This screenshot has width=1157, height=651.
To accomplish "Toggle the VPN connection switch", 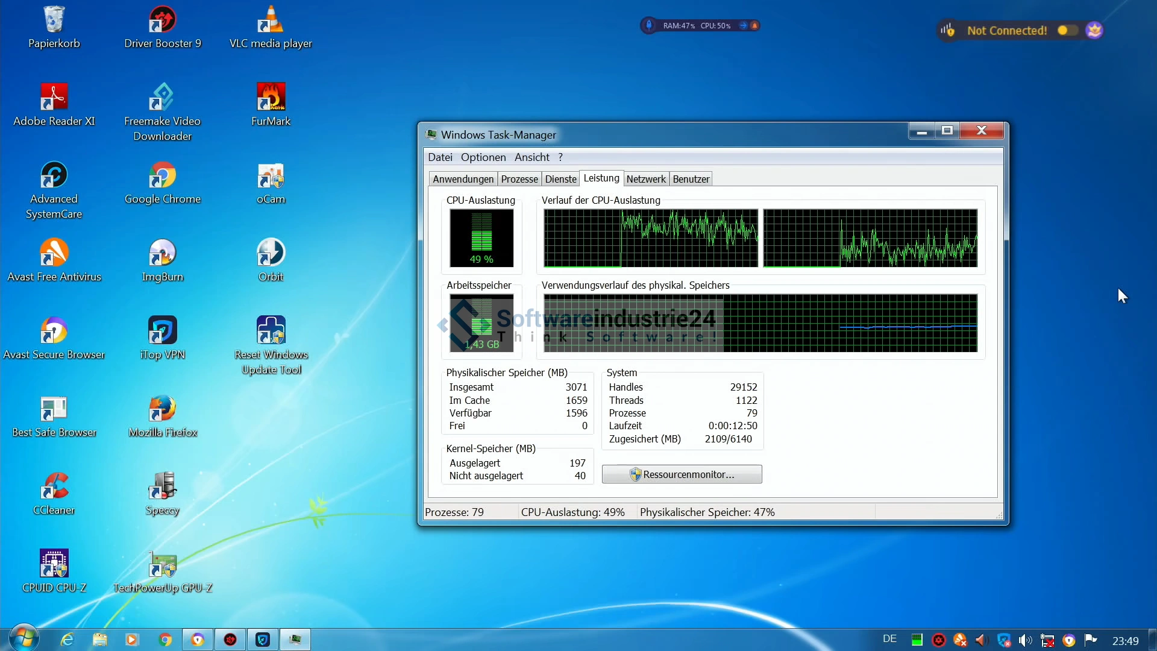I will [1067, 30].
